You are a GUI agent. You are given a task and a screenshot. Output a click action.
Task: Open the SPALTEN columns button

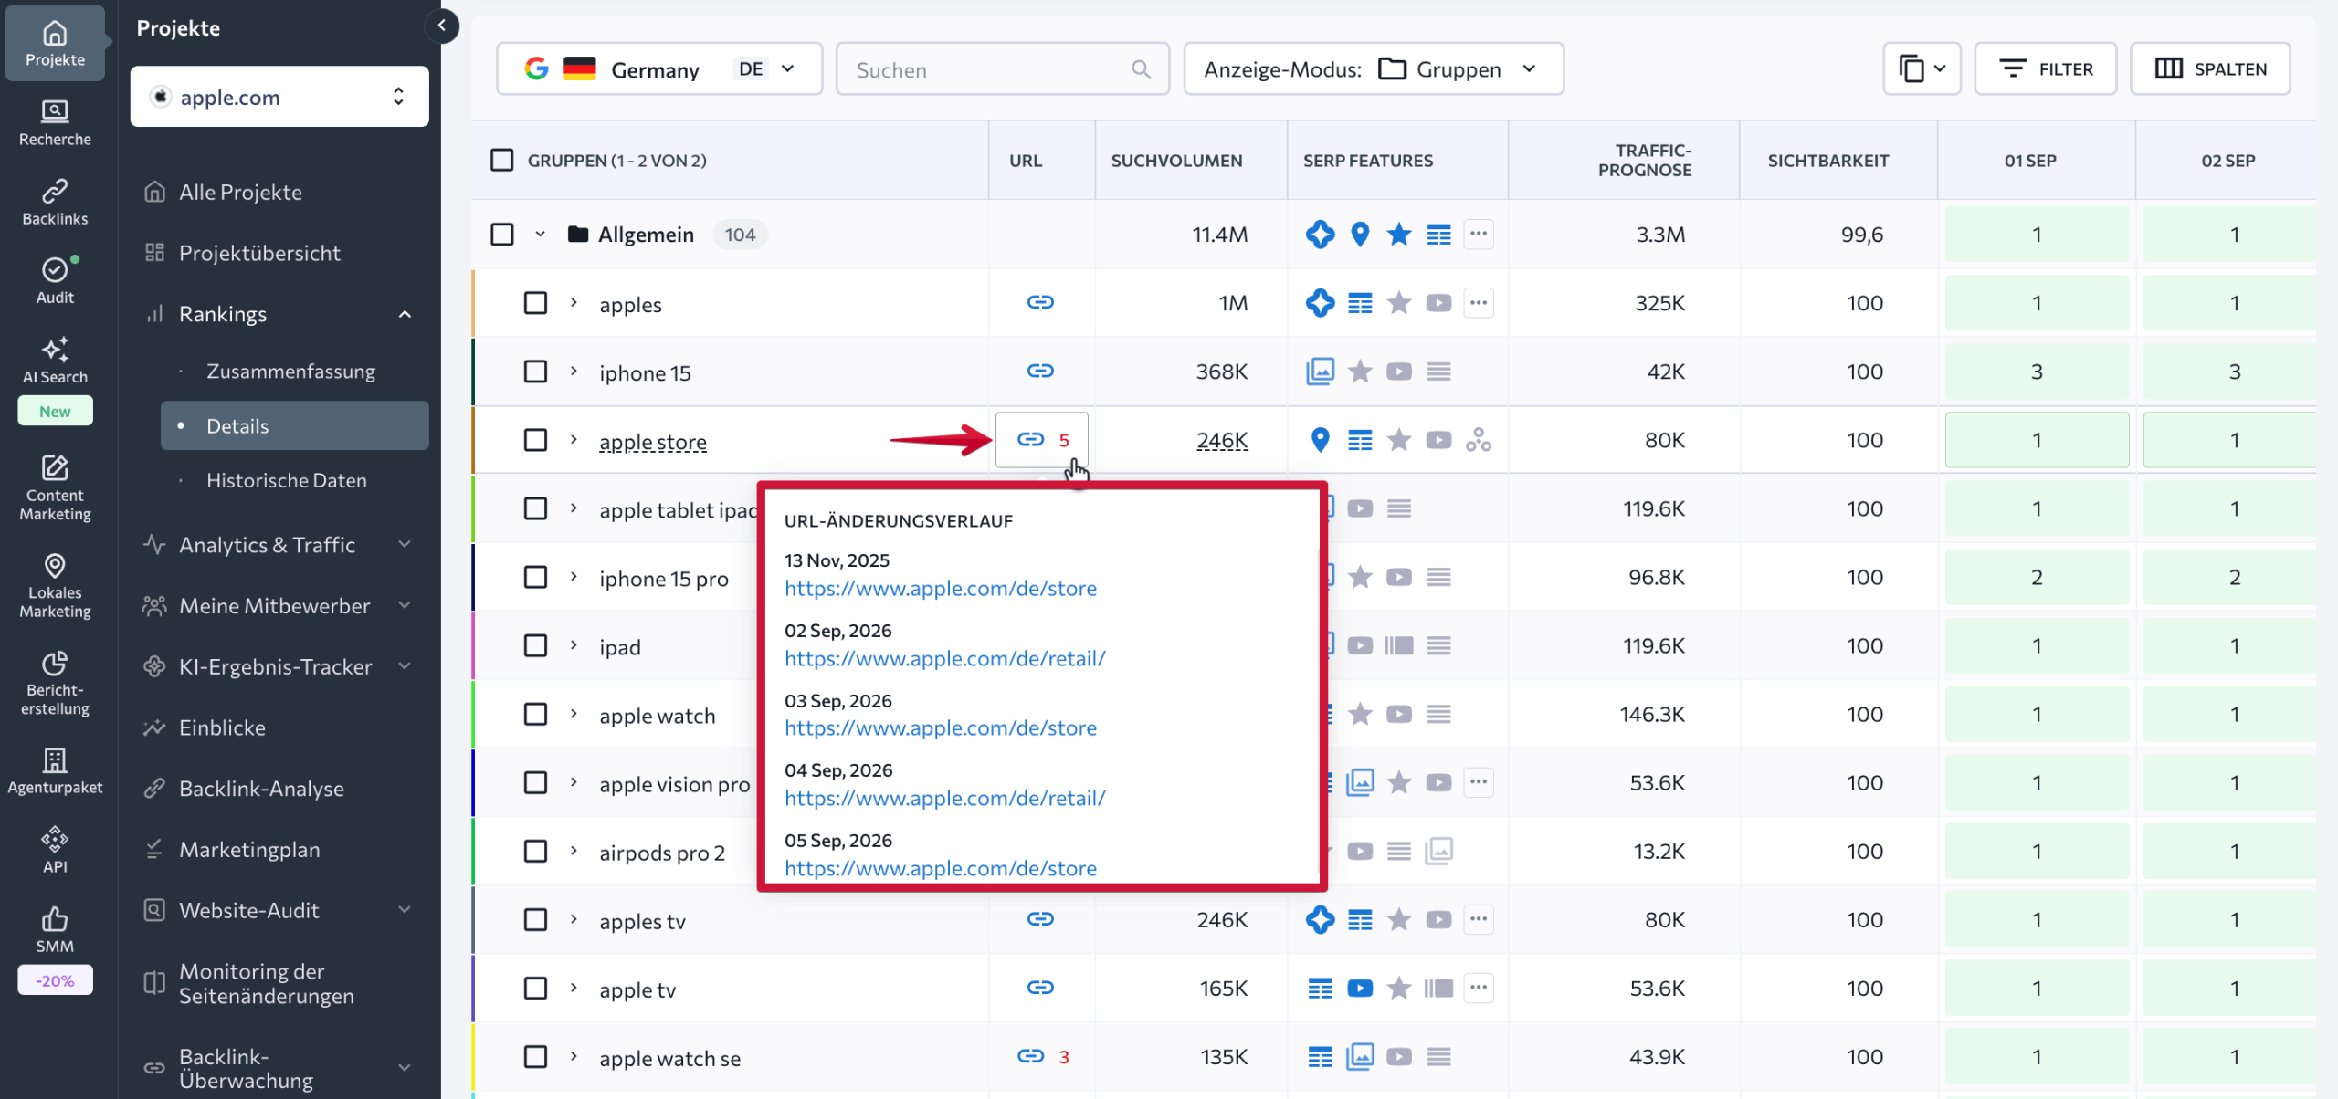[x=2210, y=69]
